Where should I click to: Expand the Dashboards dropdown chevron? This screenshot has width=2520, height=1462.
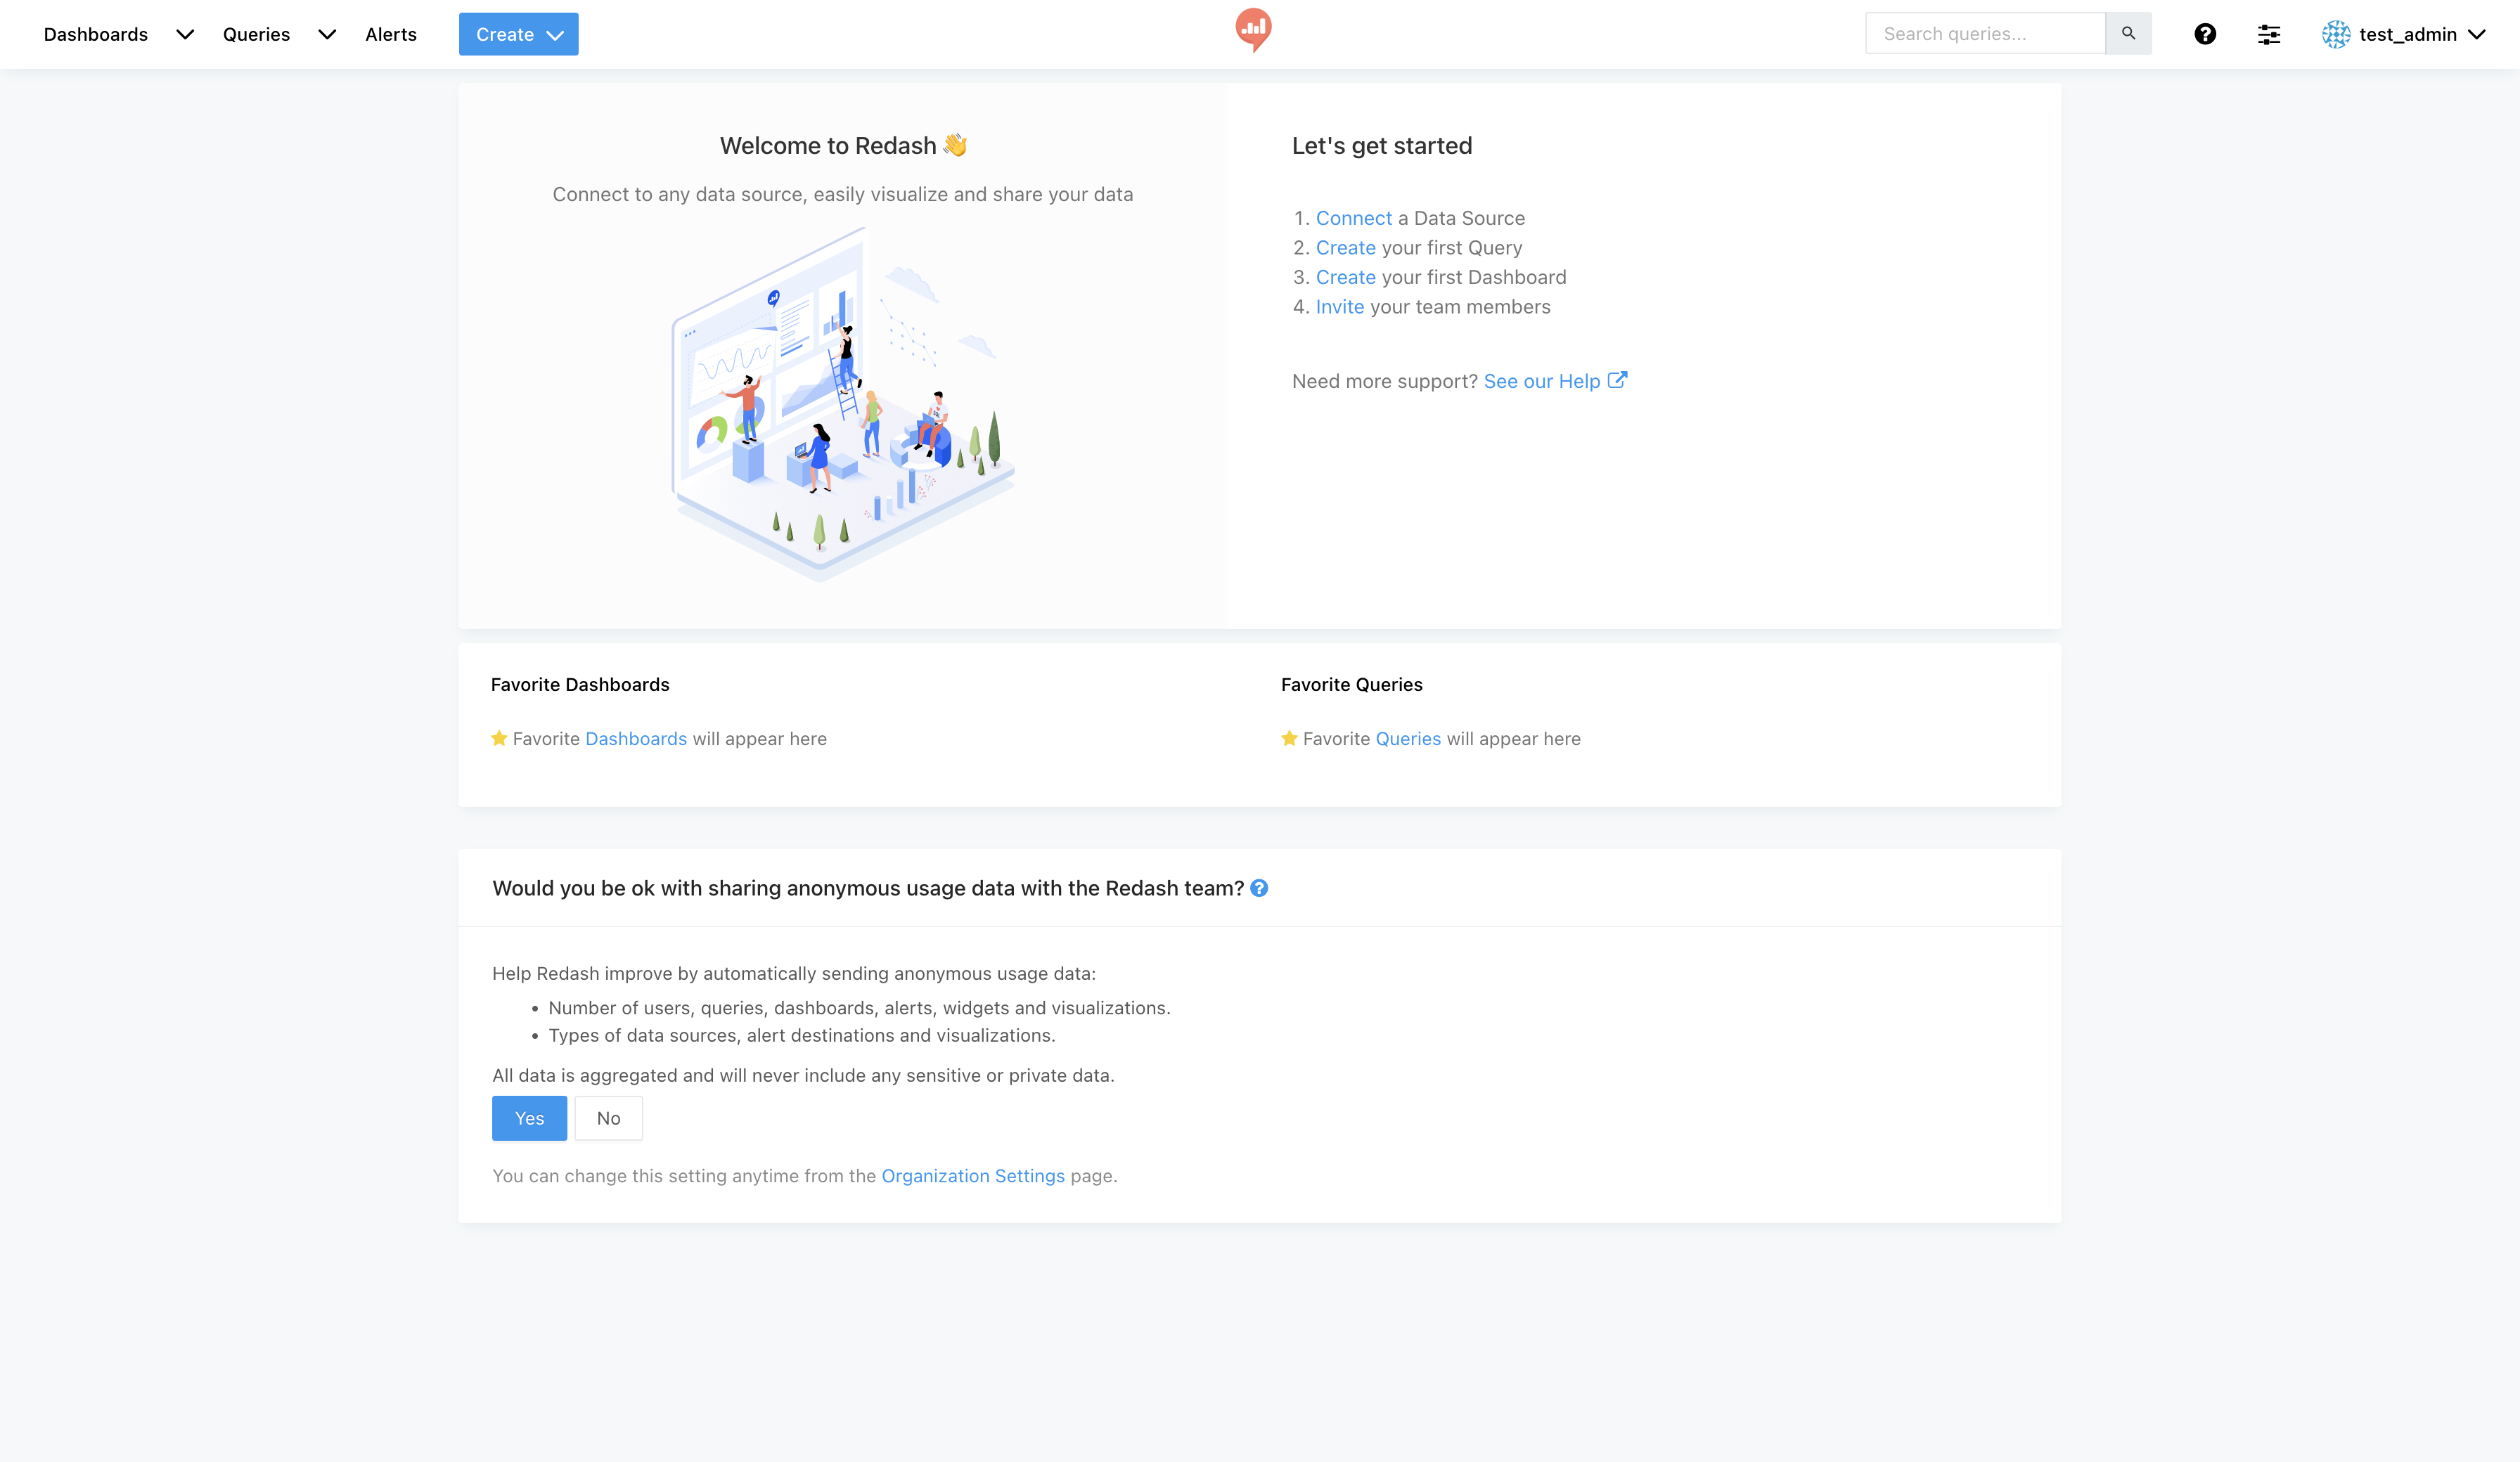click(x=185, y=34)
